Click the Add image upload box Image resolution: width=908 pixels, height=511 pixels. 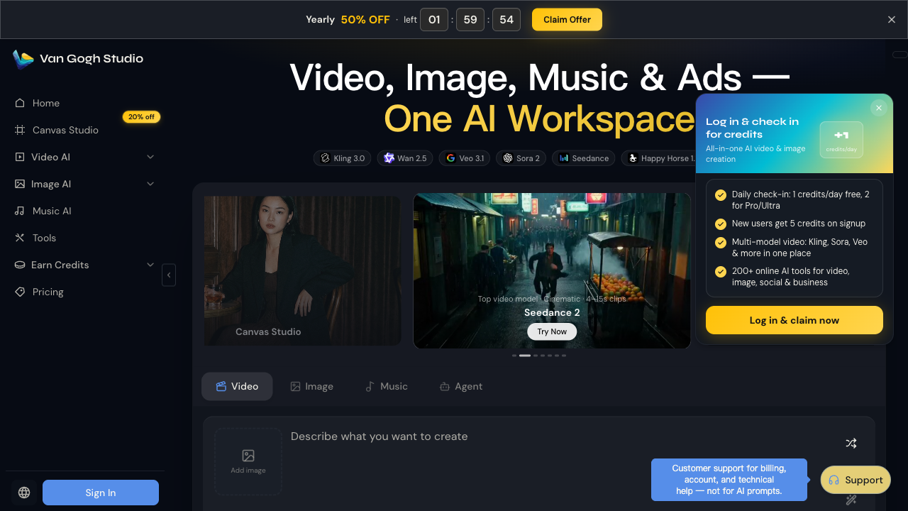[248, 461]
